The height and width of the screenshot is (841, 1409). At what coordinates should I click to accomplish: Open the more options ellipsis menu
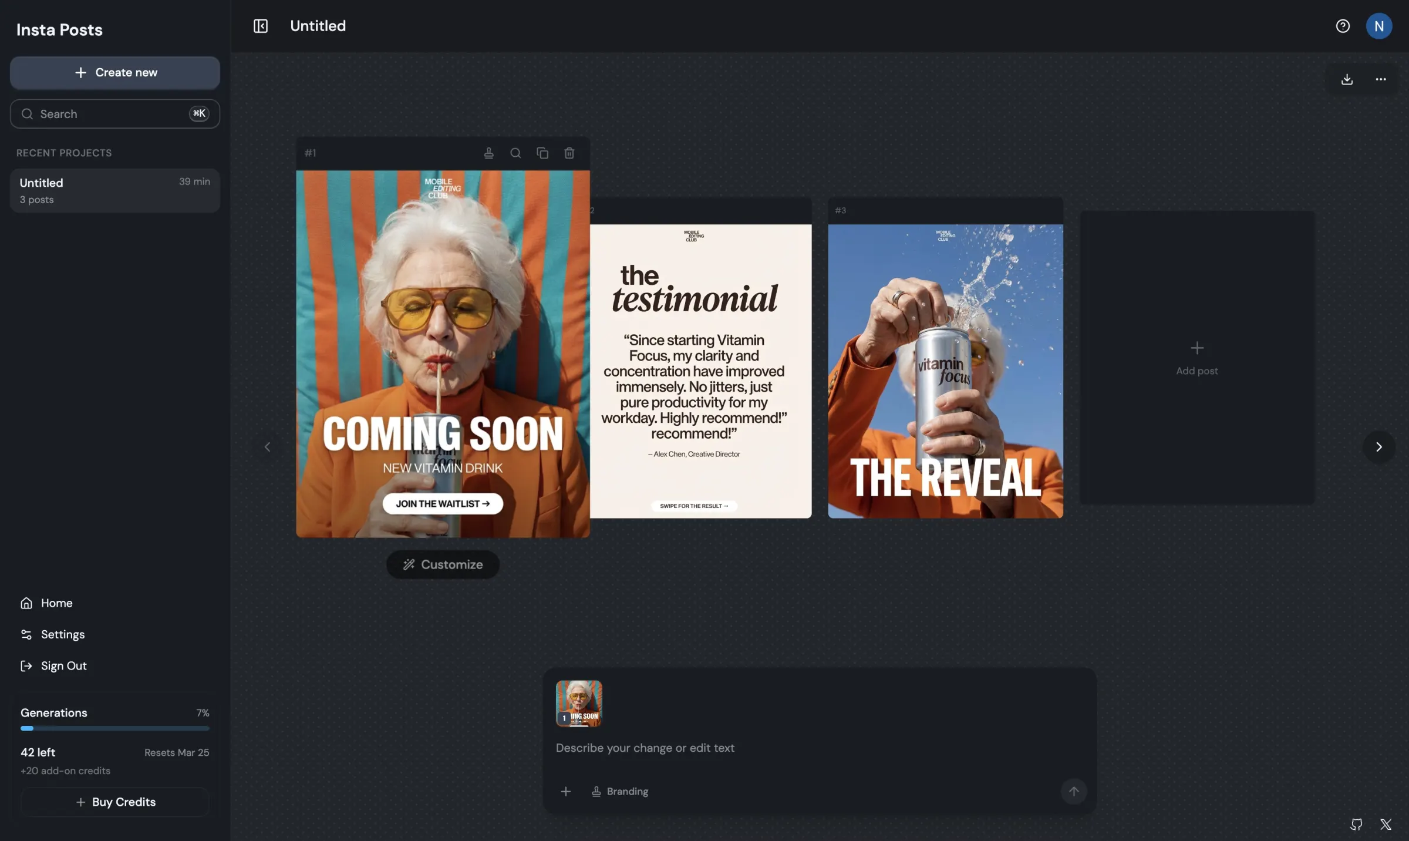click(x=1380, y=79)
